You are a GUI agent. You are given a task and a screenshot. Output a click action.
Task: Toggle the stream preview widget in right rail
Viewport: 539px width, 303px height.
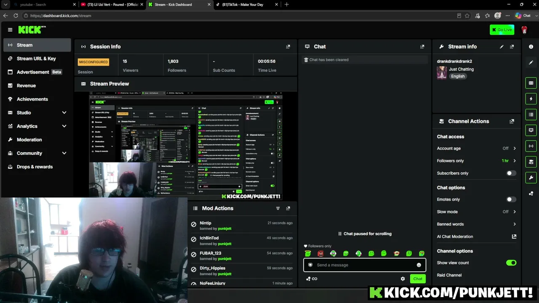coord(531,83)
